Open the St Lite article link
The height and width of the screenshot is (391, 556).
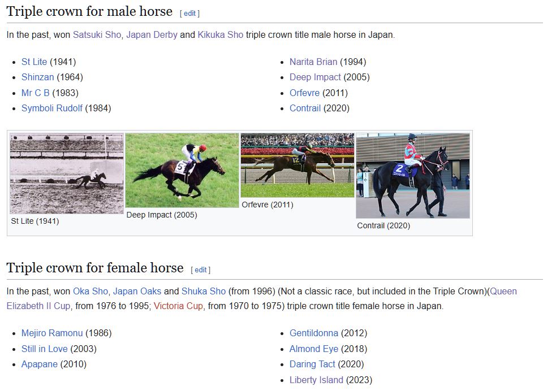34,62
